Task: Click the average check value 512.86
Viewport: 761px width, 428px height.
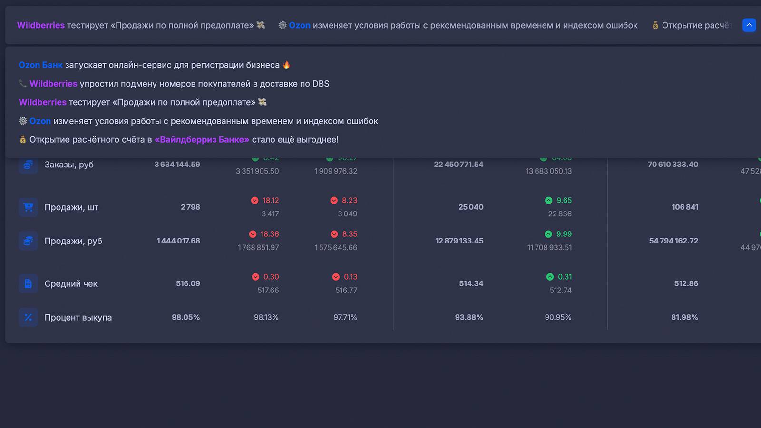Action: pyautogui.click(x=686, y=284)
